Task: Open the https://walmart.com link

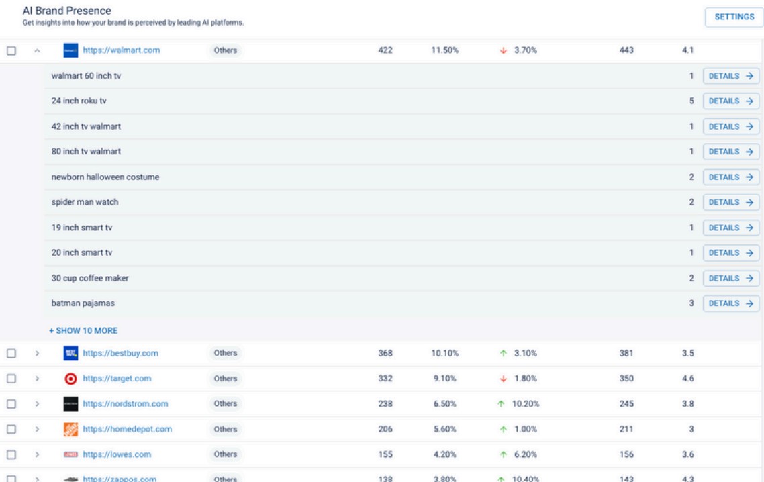Action: [122, 50]
